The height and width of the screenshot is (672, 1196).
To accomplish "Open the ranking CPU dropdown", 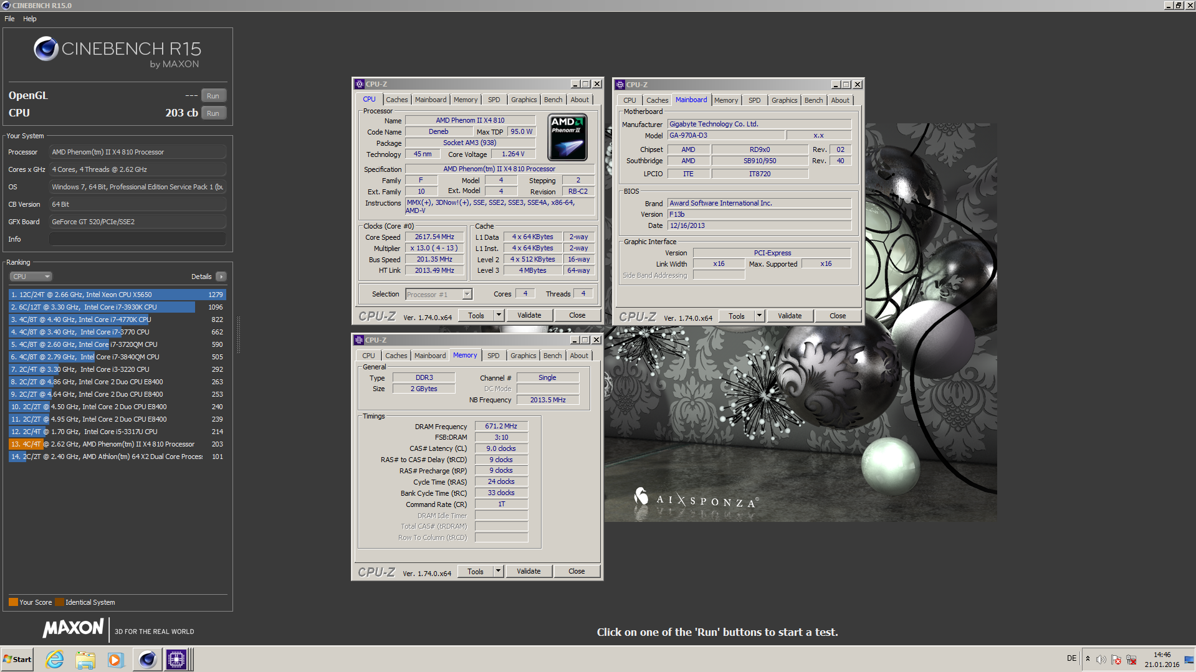I will tap(31, 277).
